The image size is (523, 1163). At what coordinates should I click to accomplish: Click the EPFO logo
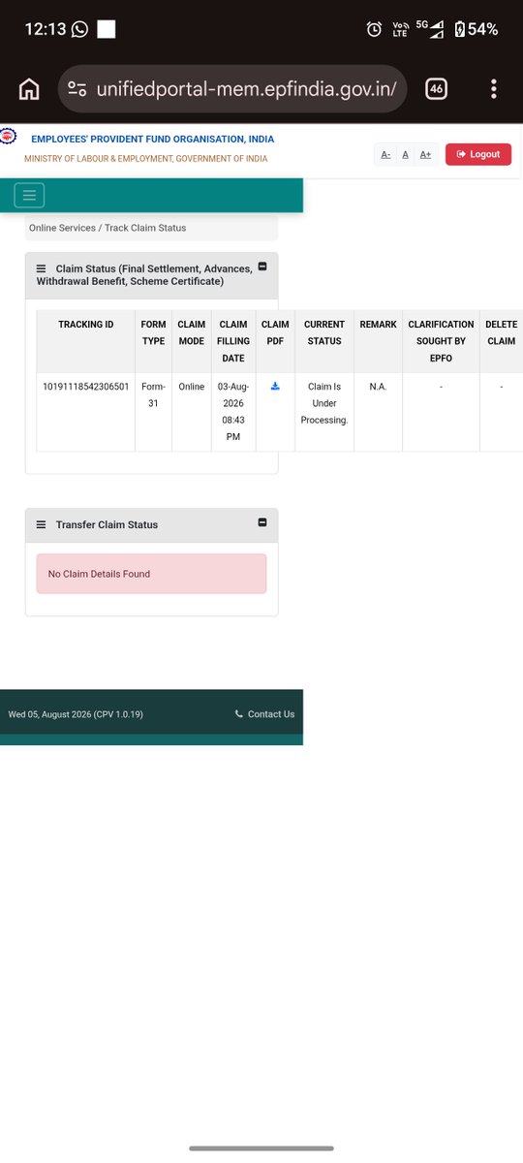pyautogui.click(x=8, y=137)
